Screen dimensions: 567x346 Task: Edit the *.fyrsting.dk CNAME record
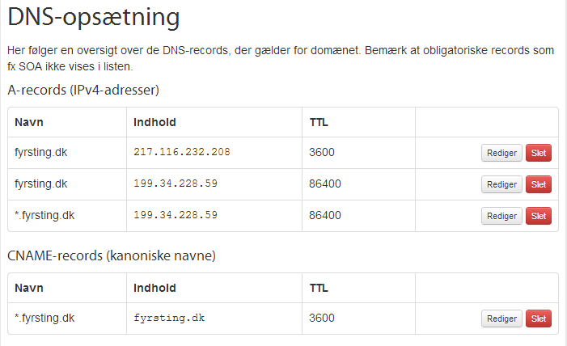[501, 319]
